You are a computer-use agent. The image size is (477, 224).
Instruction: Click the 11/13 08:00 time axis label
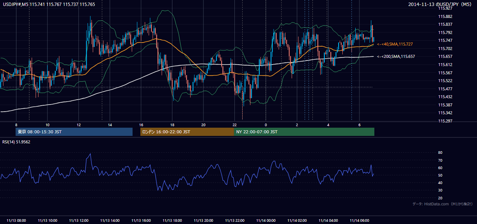16,220
